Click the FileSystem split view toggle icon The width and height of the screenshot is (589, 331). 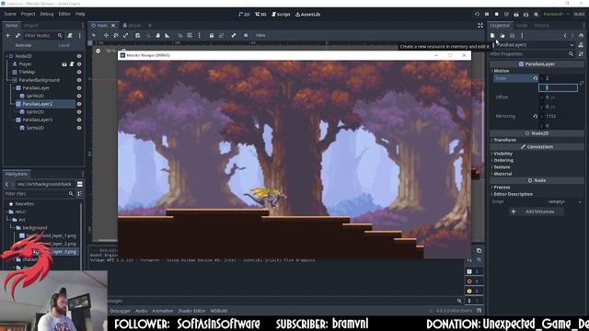[80, 184]
